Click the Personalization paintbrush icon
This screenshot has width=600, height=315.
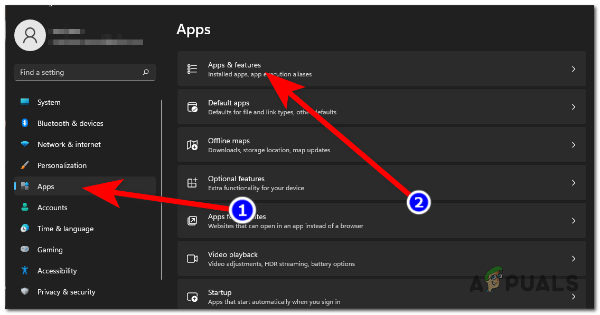click(x=25, y=165)
